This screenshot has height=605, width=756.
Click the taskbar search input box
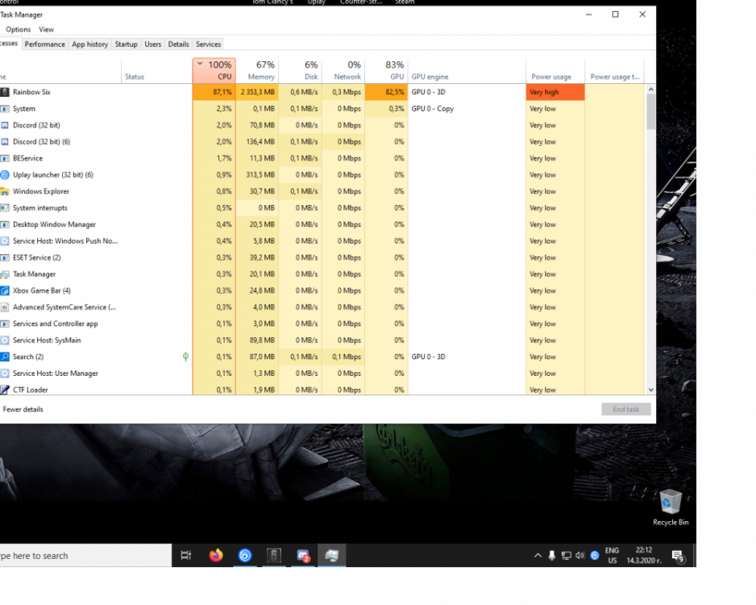(x=85, y=555)
